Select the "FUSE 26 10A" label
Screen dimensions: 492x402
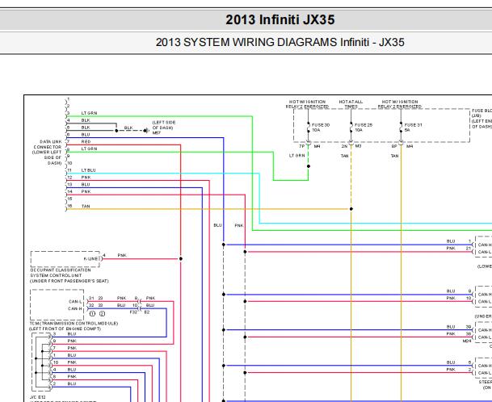364,128
